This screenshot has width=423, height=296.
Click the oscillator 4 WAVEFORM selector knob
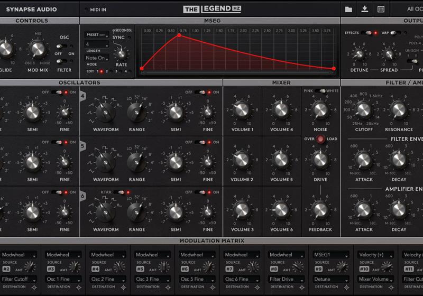coord(105,112)
